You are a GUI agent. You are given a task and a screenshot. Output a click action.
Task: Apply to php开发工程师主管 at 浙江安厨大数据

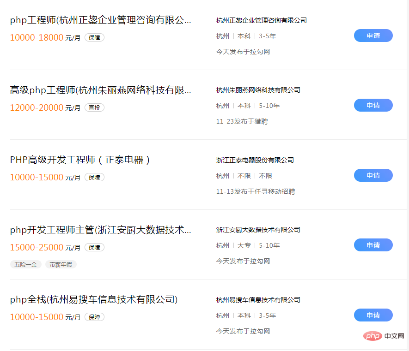(x=373, y=245)
